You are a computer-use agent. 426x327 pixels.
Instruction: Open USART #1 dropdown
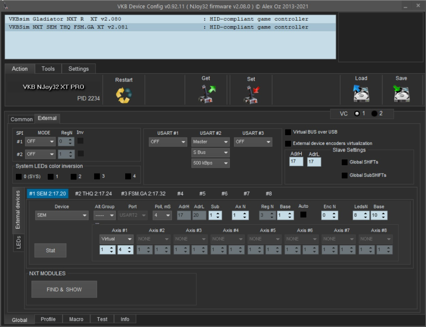[x=167, y=142]
